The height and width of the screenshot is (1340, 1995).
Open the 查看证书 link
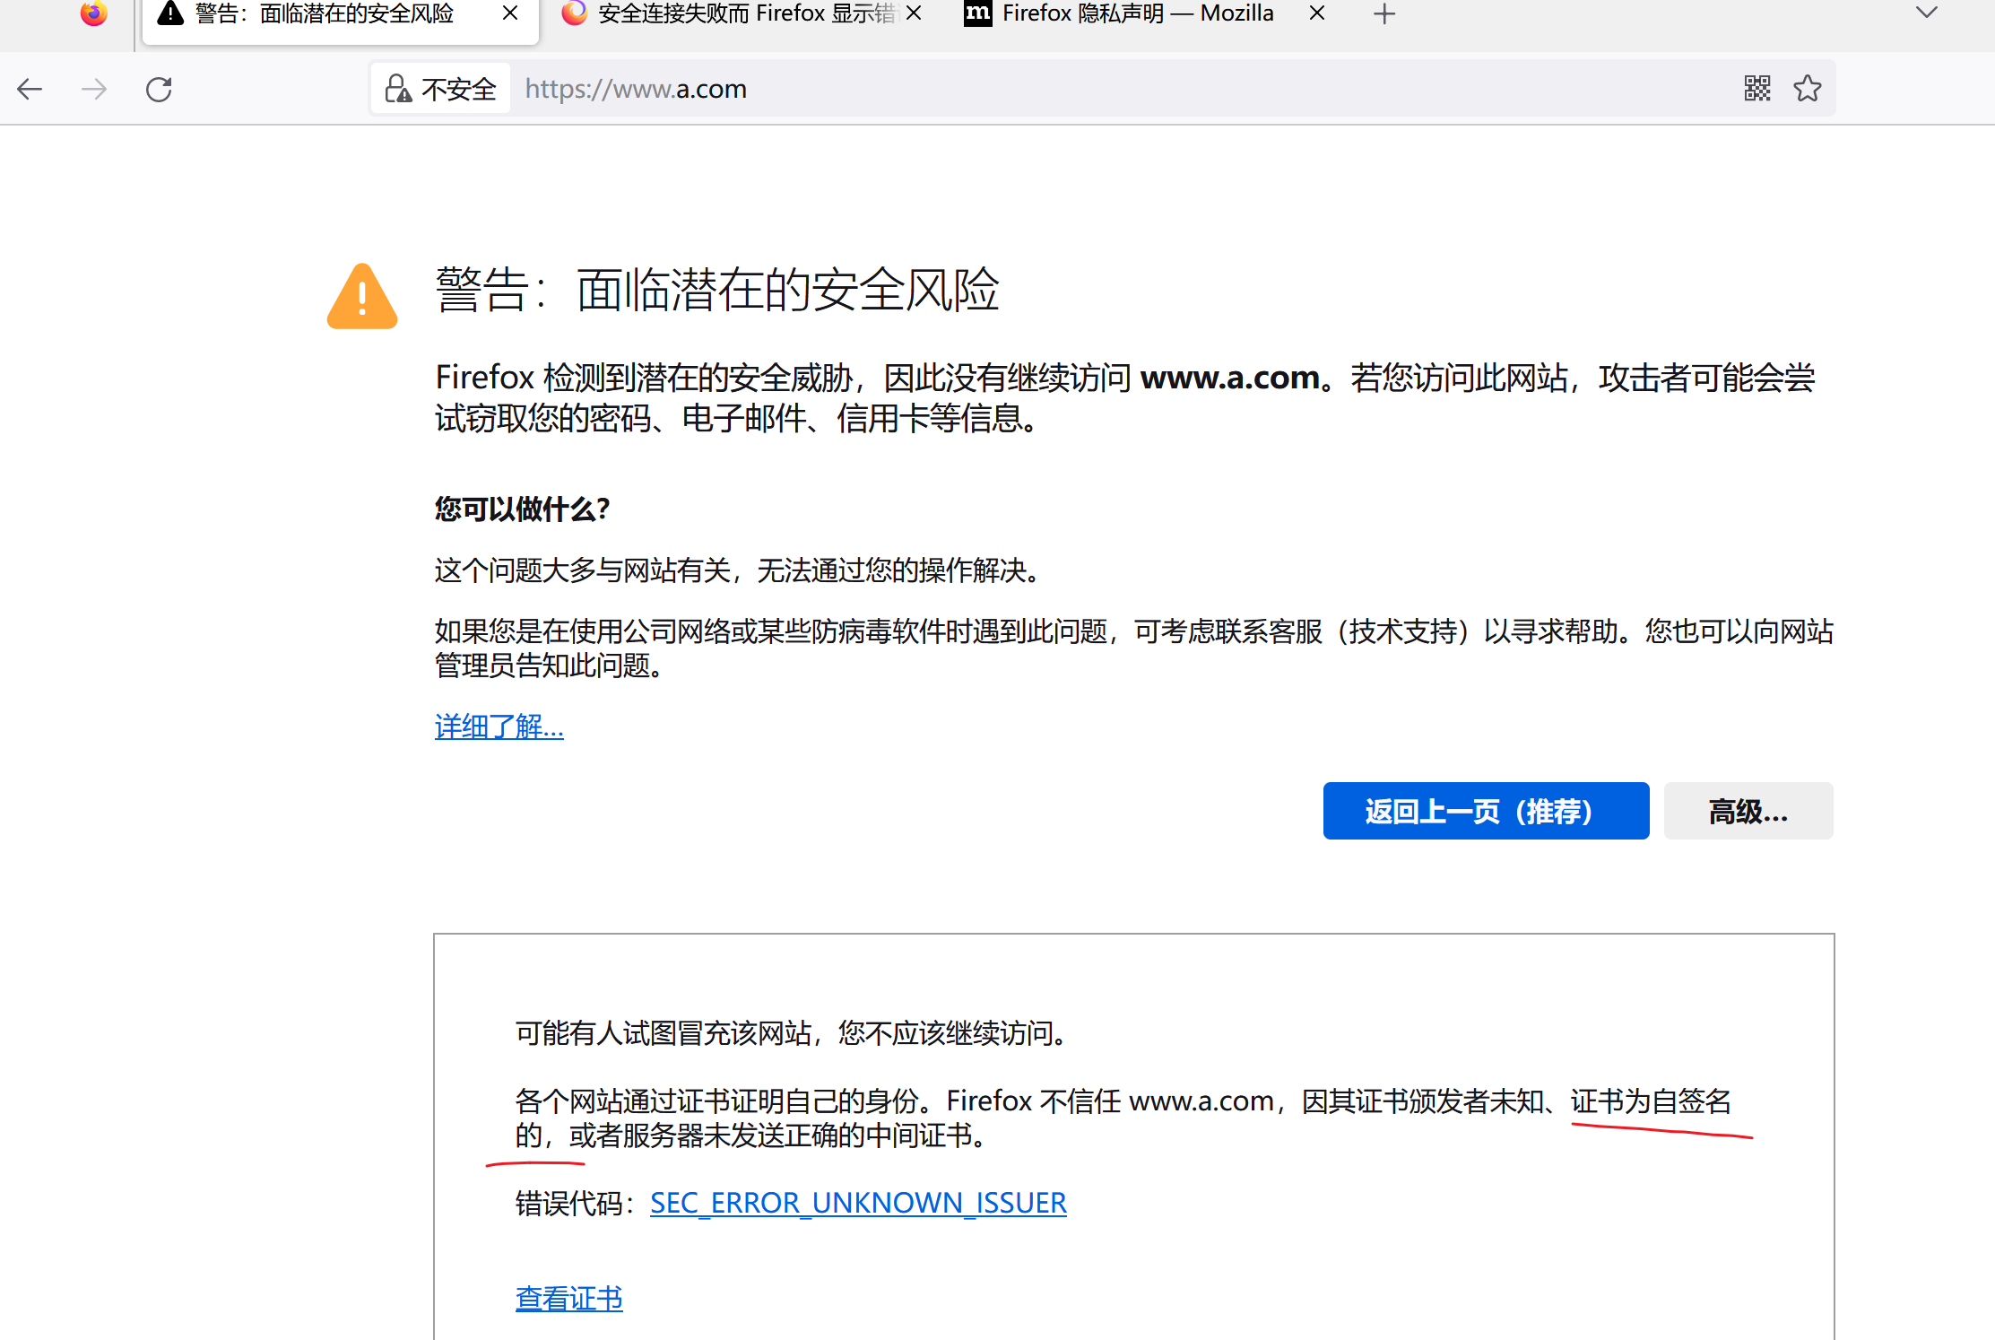tap(568, 1298)
